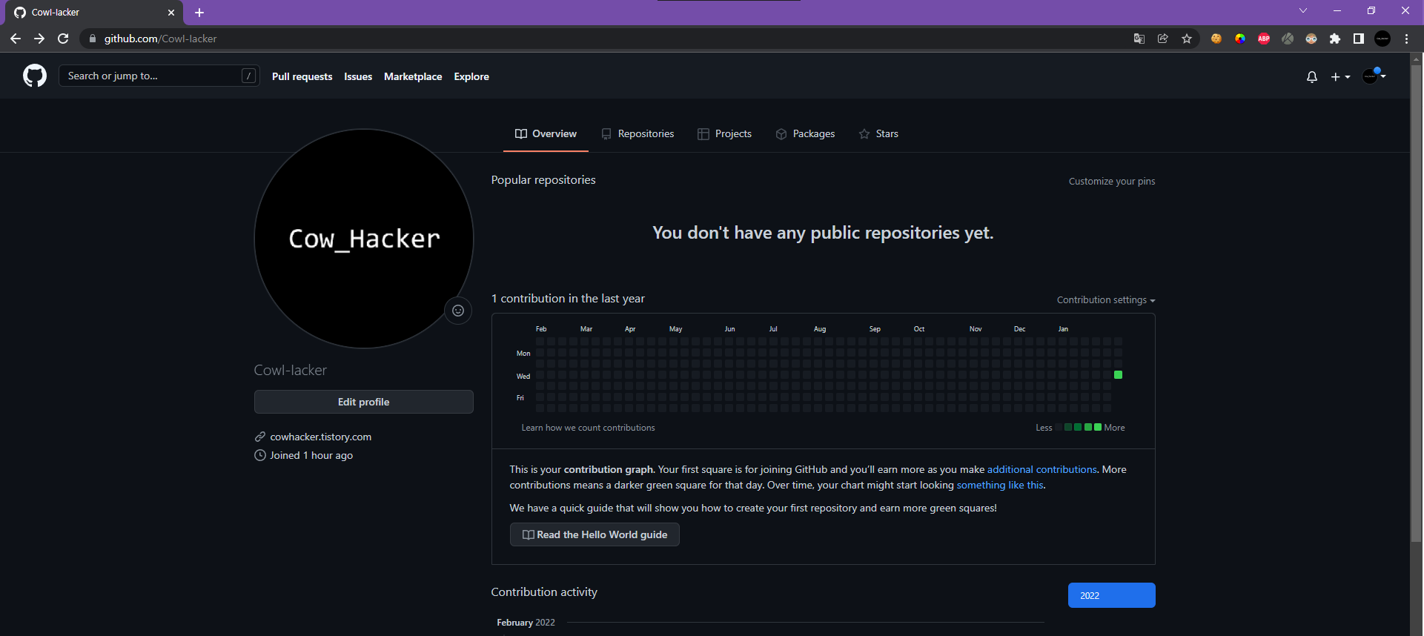Screen dimensions: 1424x636
Task: Click the Edit profile button
Action: click(x=364, y=402)
